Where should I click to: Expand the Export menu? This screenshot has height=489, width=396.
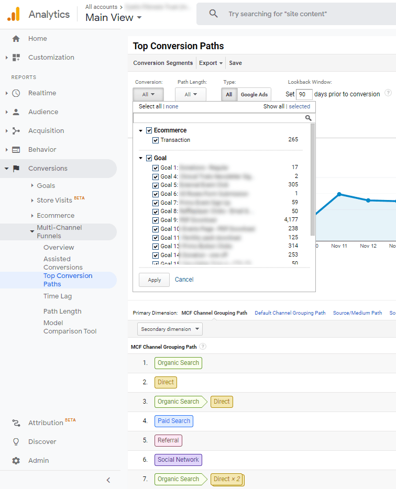click(x=211, y=63)
